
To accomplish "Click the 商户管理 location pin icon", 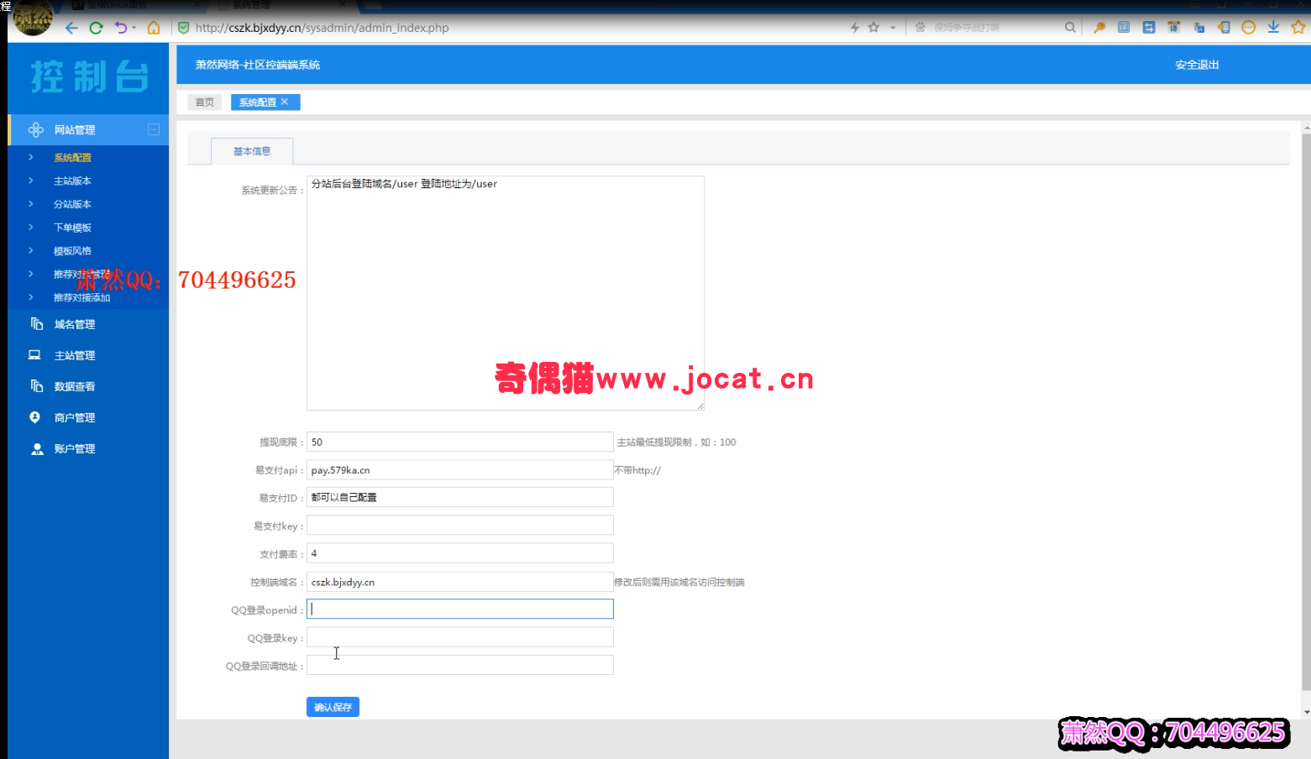I will coord(34,416).
